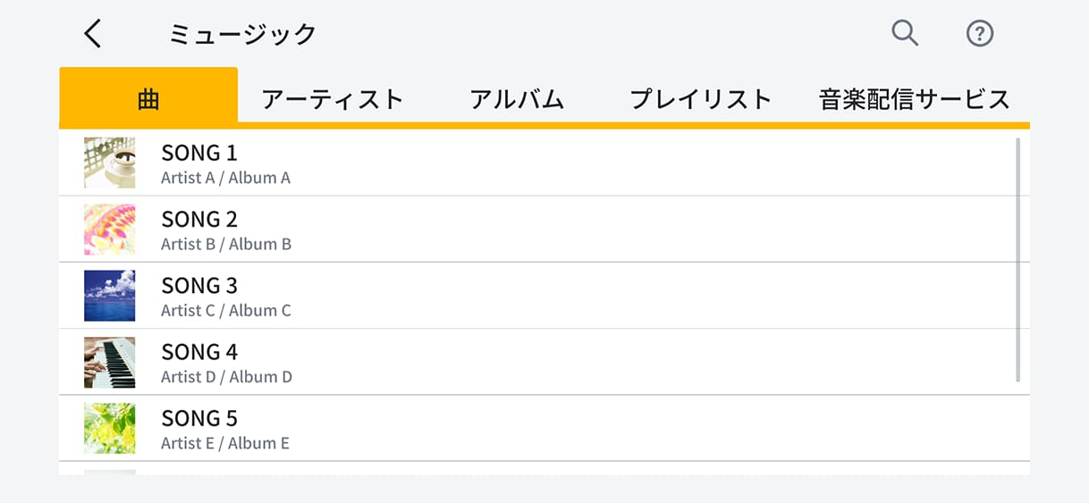Click the song list vertical scrollbar
The height and width of the screenshot is (503, 1089).
pos(1018,259)
